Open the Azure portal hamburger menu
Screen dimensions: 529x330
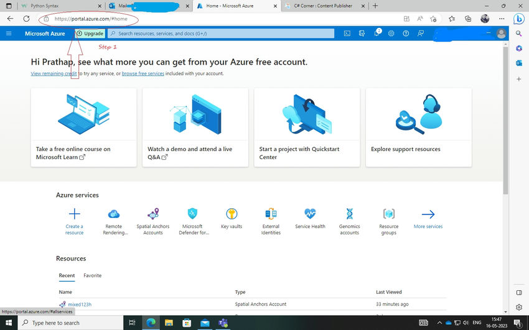click(9, 34)
